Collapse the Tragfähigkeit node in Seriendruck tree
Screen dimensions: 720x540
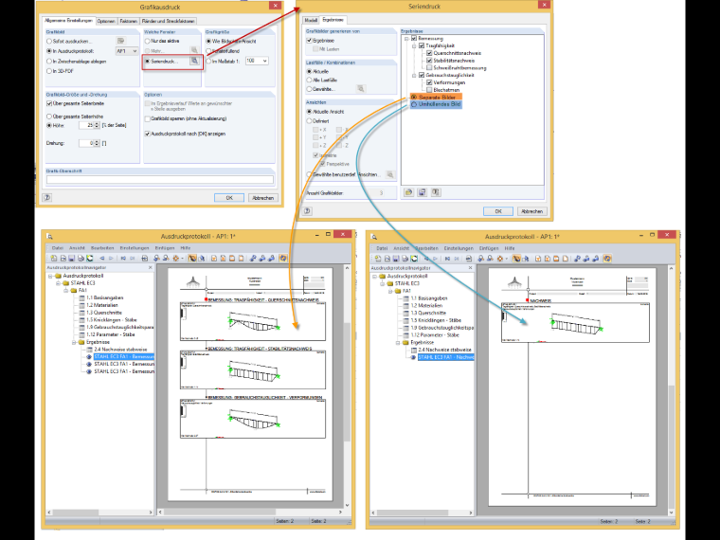click(x=414, y=45)
